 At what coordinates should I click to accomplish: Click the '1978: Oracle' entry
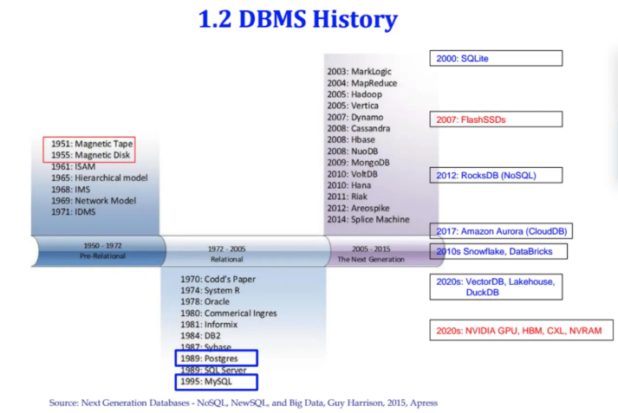pos(205,302)
